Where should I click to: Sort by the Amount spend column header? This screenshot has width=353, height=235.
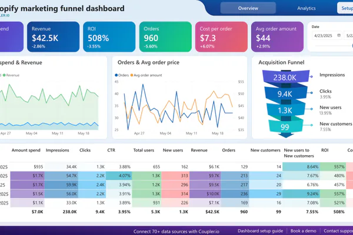[x=26, y=150]
